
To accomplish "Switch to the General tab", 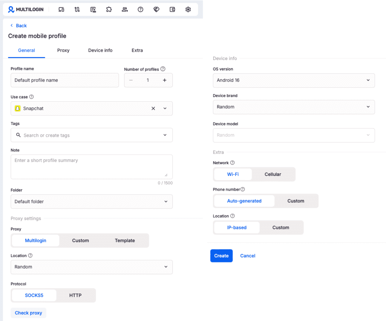I will coord(26,50).
